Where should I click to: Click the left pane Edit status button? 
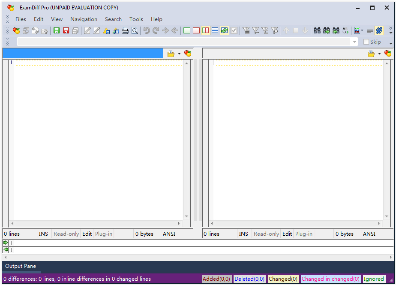[x=87, y=234]
